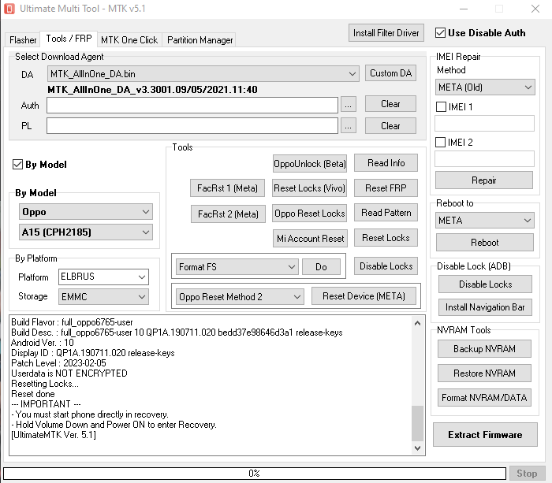Click the FacRst 1 (Meta) button
552x483 pixels.
[x=227, y=188]
